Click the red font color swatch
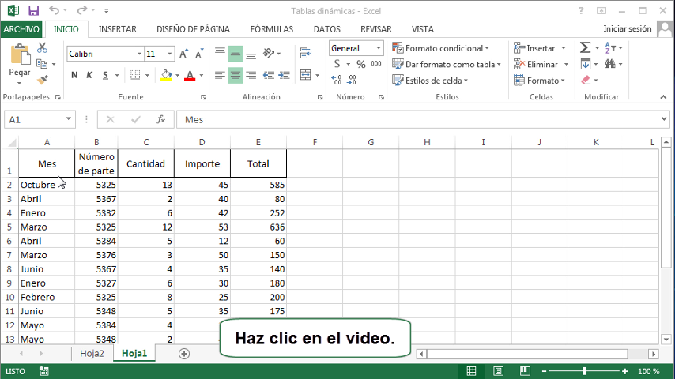The image size is (675, 379). (190, 75)
